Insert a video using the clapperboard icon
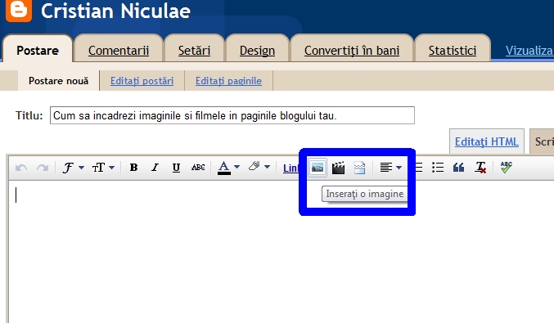 pos(338,168)
